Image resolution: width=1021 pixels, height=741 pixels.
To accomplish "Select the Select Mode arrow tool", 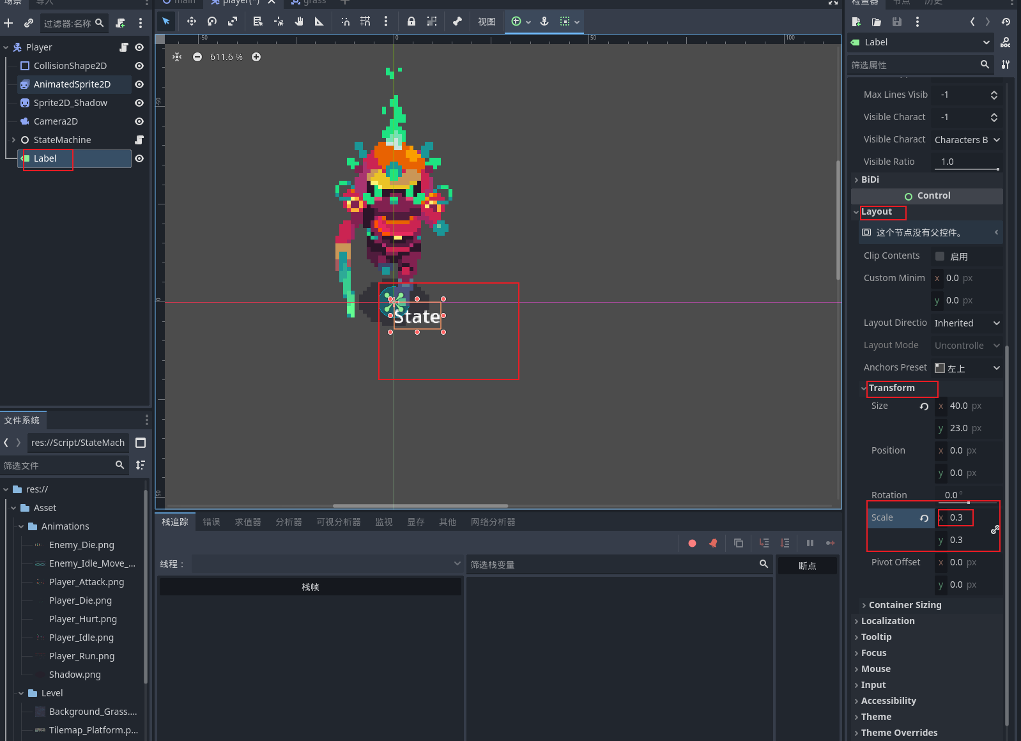I will [x=166, y=21].
